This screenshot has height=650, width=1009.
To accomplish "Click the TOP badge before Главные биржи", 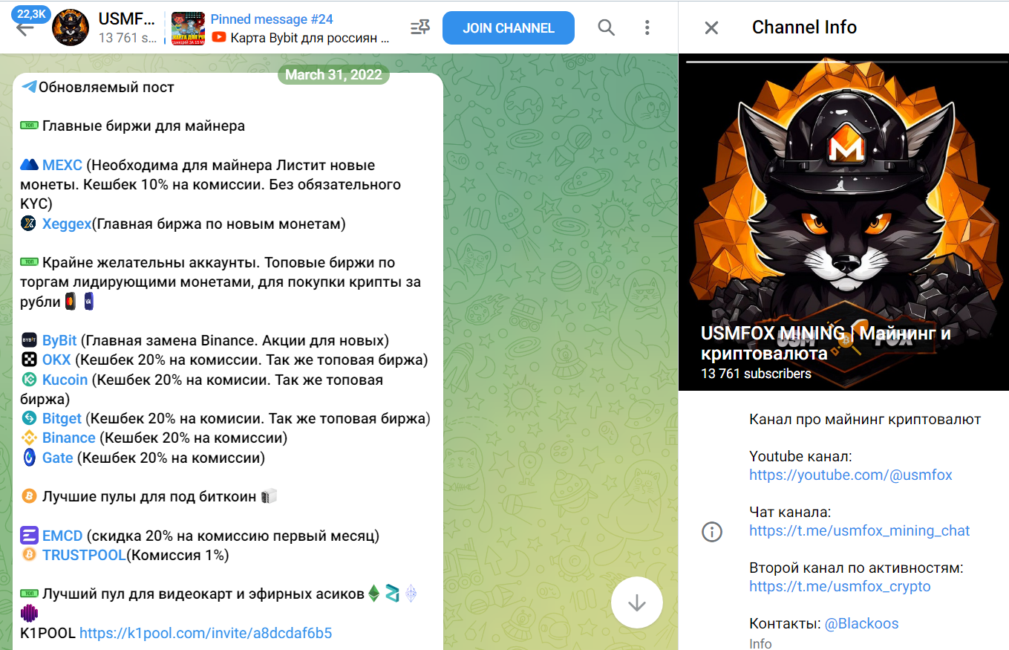I will 29,126.
